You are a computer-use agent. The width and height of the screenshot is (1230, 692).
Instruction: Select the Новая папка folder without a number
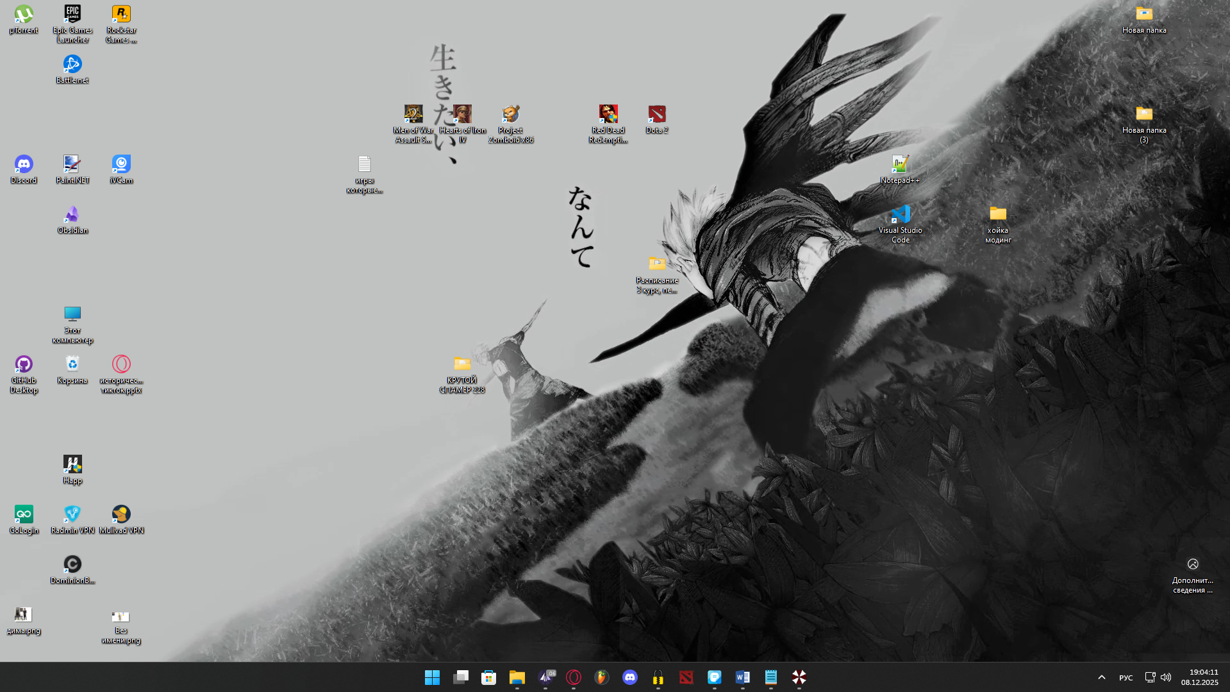tap(1144, 20)
